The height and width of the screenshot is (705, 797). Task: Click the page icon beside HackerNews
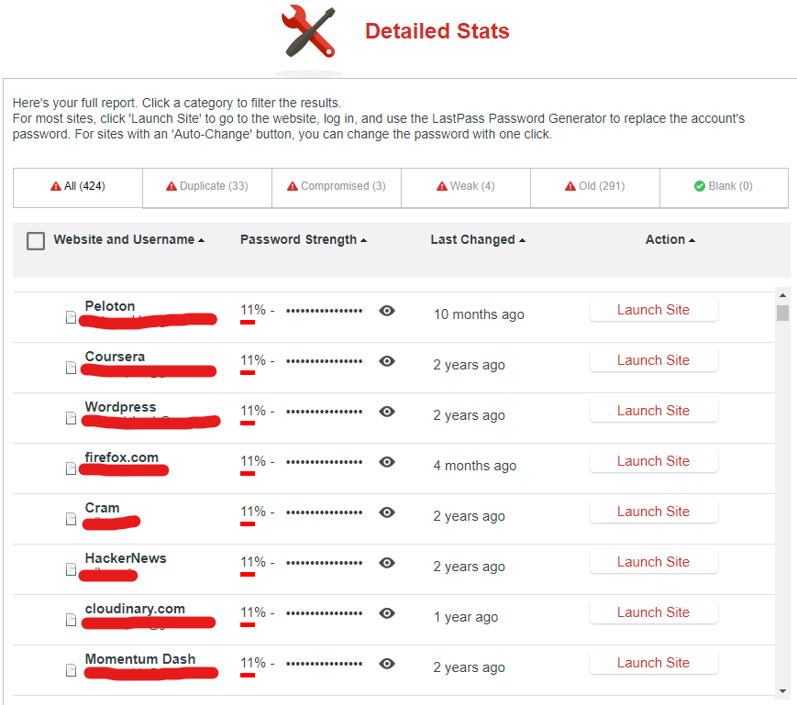72,569
